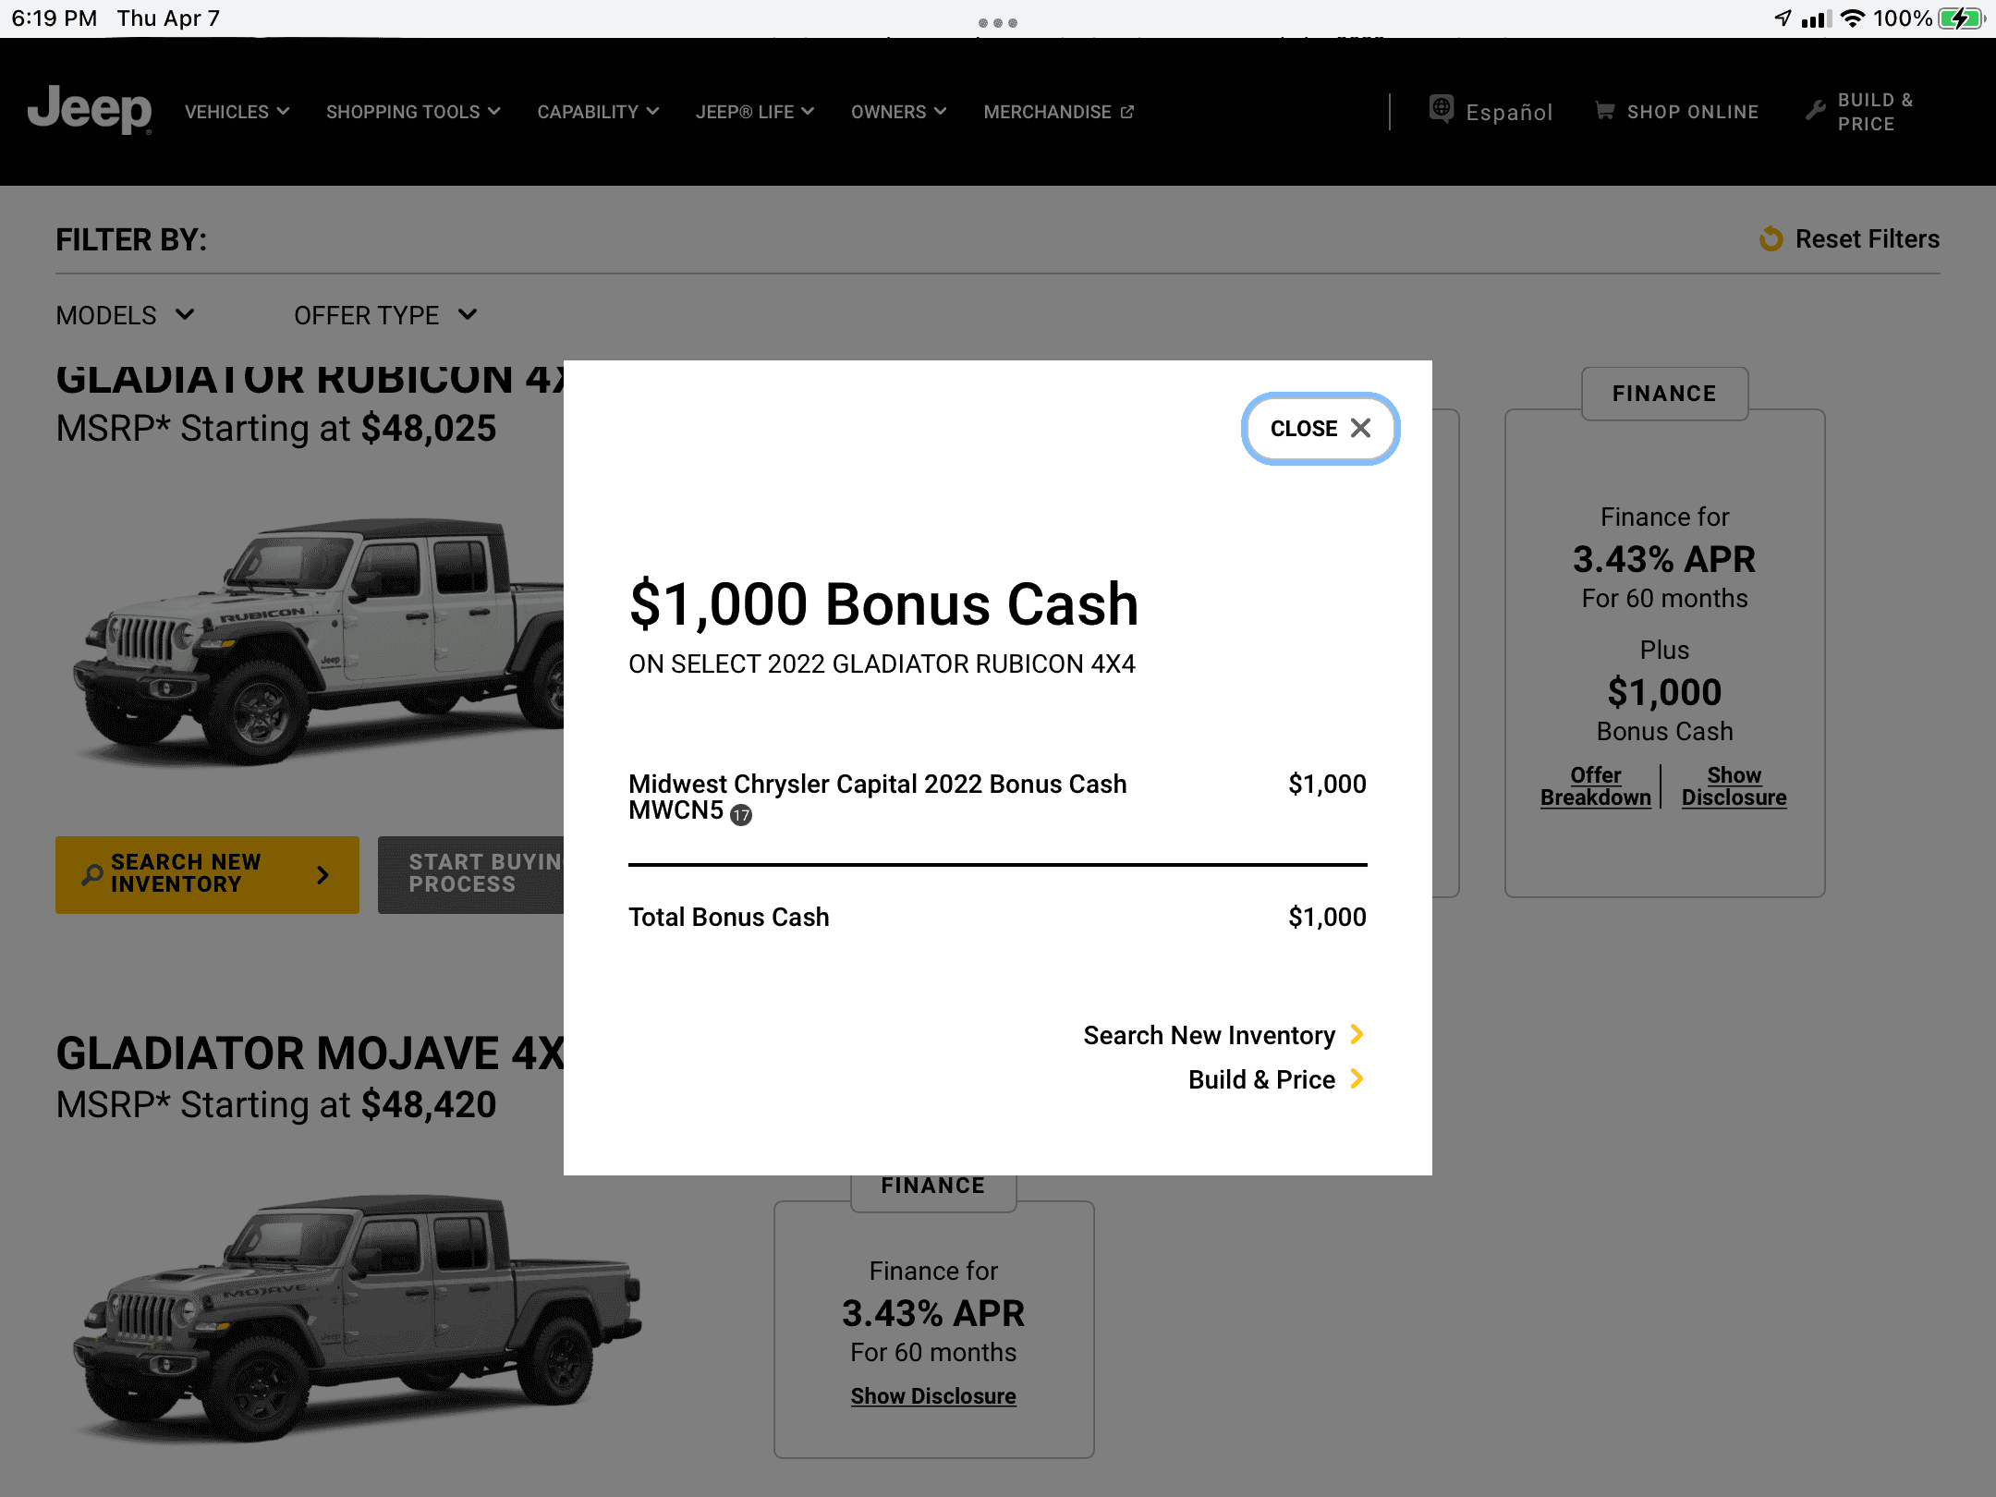Expand the Offer Type filter dropdown

[x=386, y=315]
